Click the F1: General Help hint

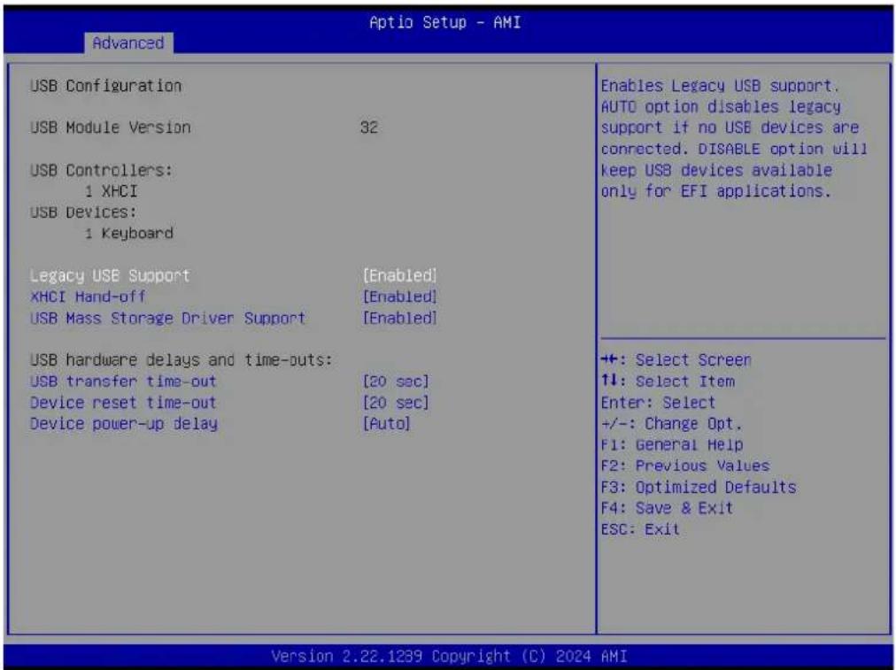(672, 444)
